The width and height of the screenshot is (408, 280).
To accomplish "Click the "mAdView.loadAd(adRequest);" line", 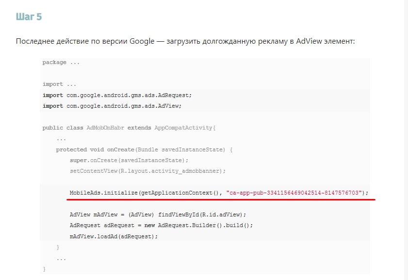I will [x=114, y=236].
